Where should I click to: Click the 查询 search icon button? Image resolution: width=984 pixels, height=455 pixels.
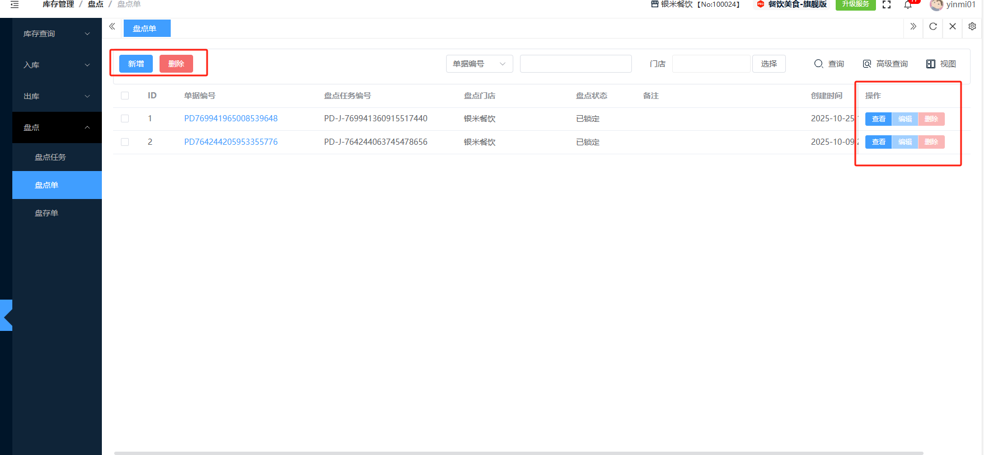pos(829,64)
